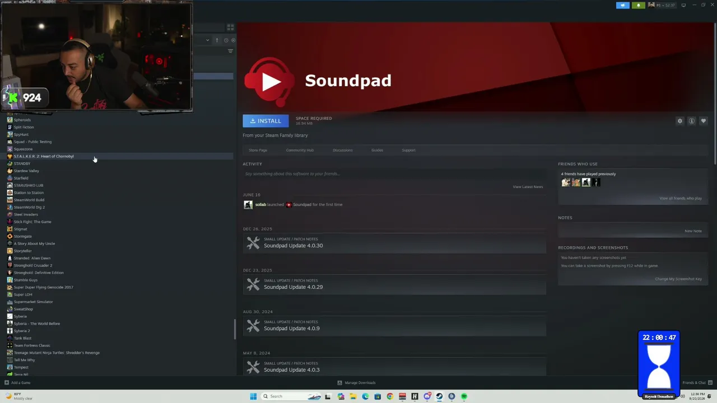The width and height of the screenshot is (717, 403).
Task: Install Soundpad with the blue Install button
Action: tap(266, 121)
